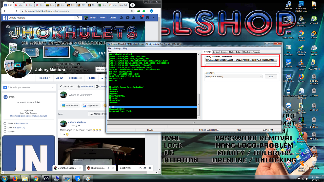Close Blacksnipe chat tab
Viewport: 324px width, 182px height.
click(113, 168)
